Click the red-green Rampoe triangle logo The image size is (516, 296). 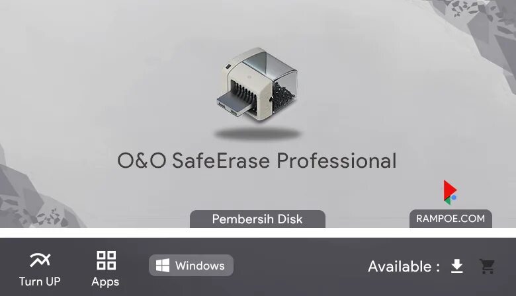(450, 192)
